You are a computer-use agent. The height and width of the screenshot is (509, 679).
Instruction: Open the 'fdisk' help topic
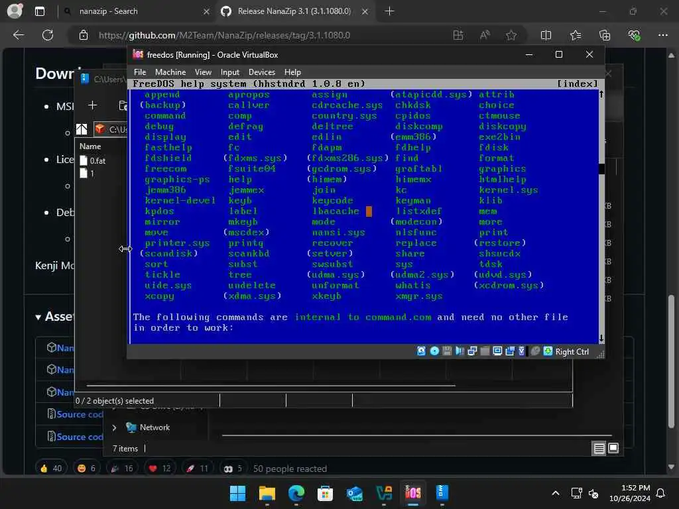click(x=493, y=148)
